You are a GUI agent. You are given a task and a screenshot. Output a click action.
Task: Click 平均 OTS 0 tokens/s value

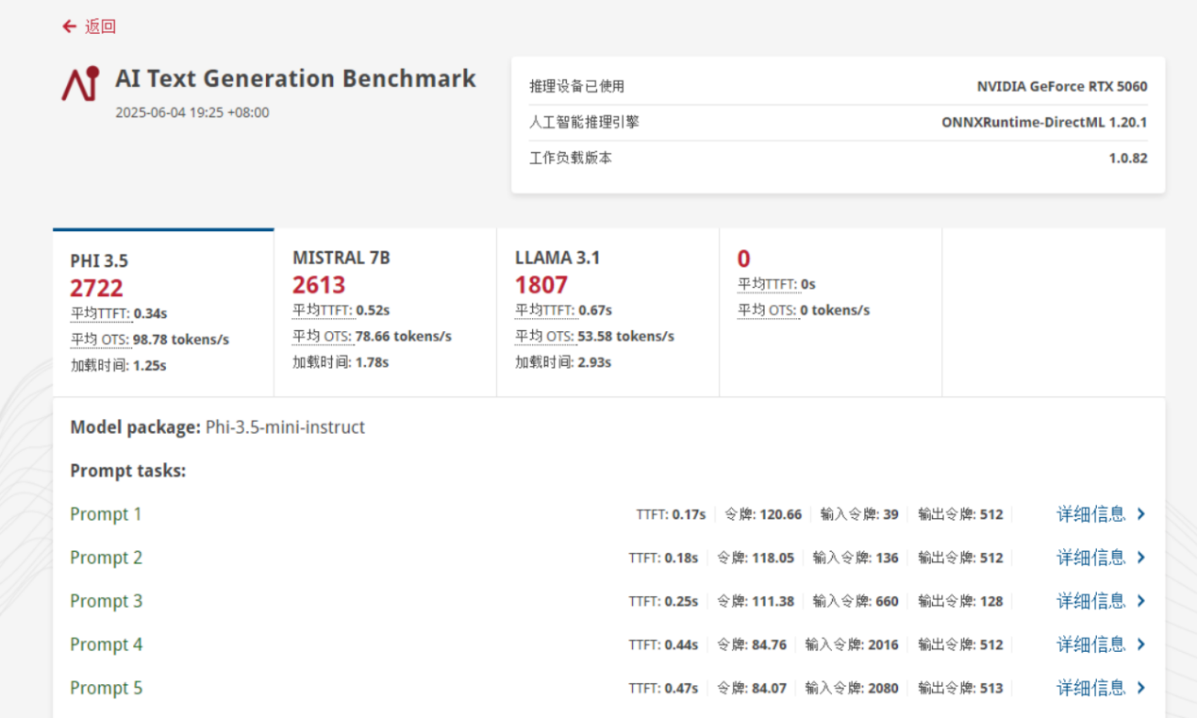tap(836, 309)
